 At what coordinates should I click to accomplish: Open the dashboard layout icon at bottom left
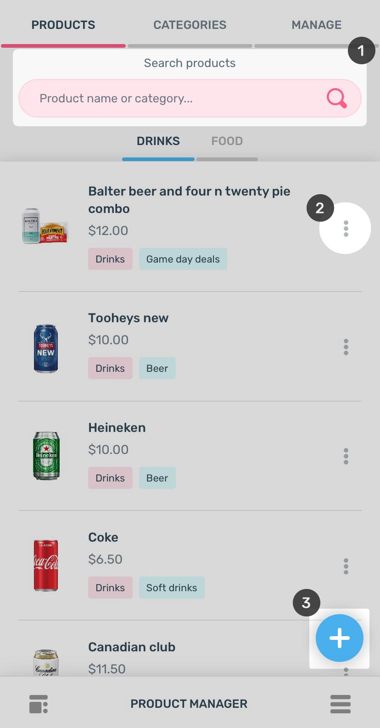click(x=39, y=704)
